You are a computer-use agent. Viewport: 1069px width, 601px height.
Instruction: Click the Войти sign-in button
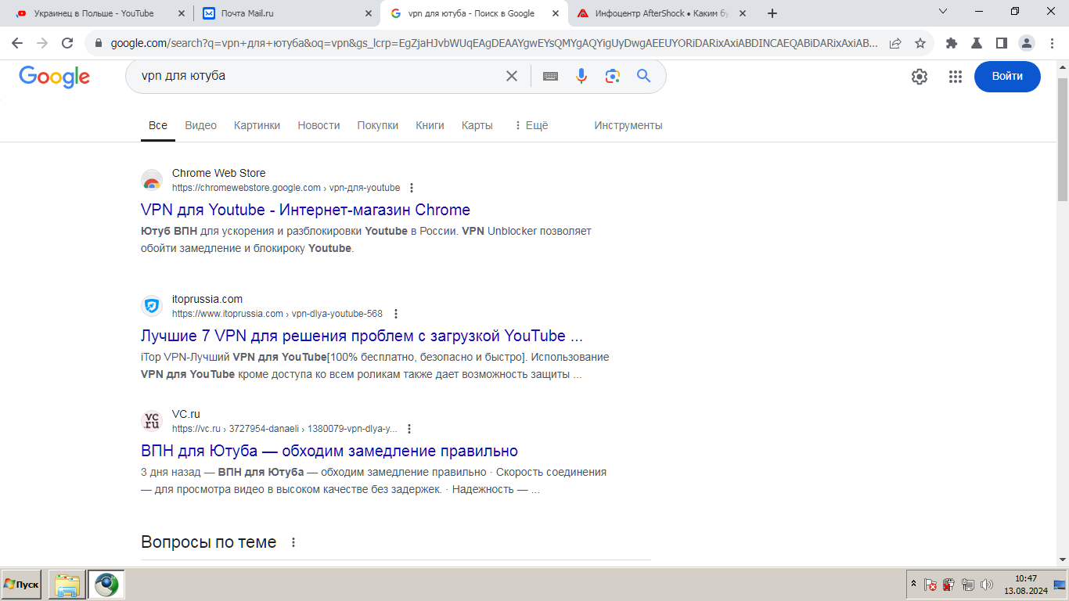point(1007,77)
